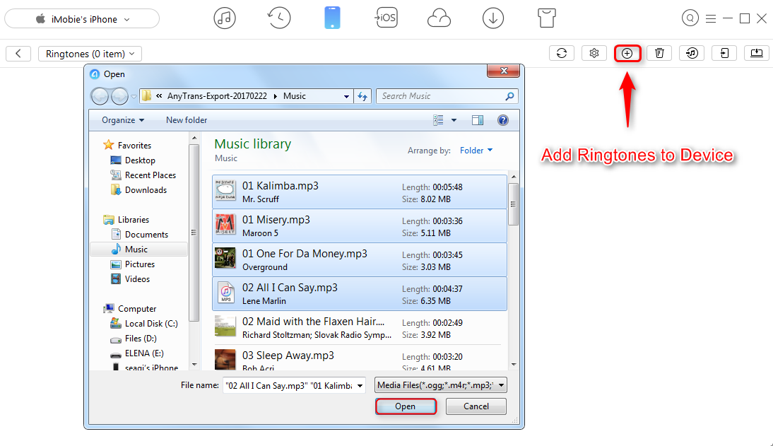The height and width of the screenshot is (446, 773).
Task: Select Recent Places in the navigation pane
Action: (x=151, y=175)
